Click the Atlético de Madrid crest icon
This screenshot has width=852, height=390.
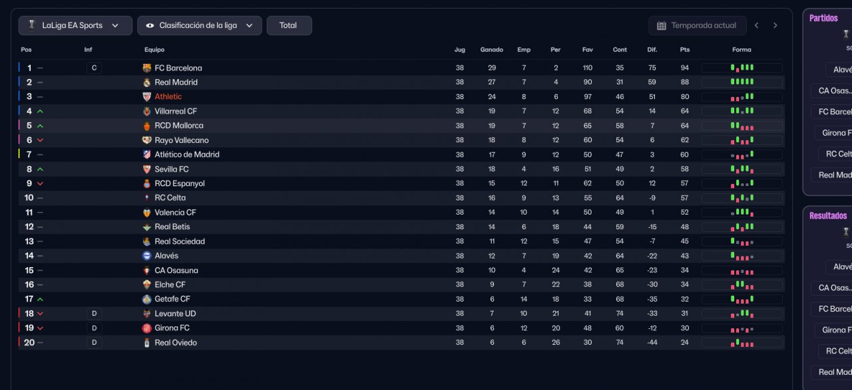[147, 155]
